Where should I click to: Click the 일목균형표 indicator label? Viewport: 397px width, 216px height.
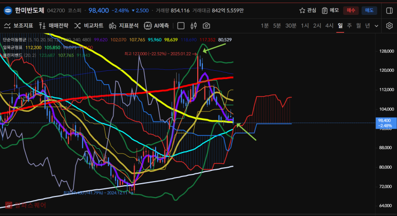(x=12, y=47)
